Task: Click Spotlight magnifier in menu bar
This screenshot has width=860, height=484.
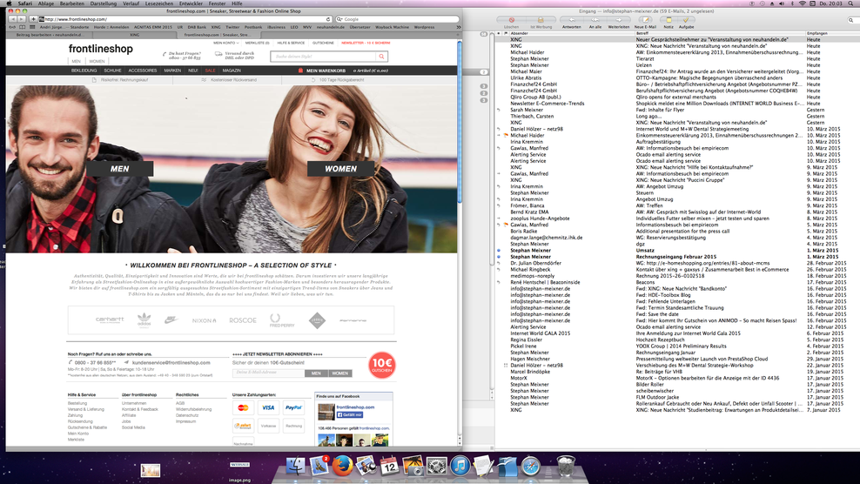Action: (x=852, y=3)
